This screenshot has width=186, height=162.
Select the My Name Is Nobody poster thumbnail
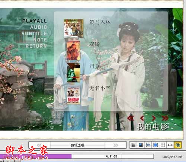(x=74, y=95)
